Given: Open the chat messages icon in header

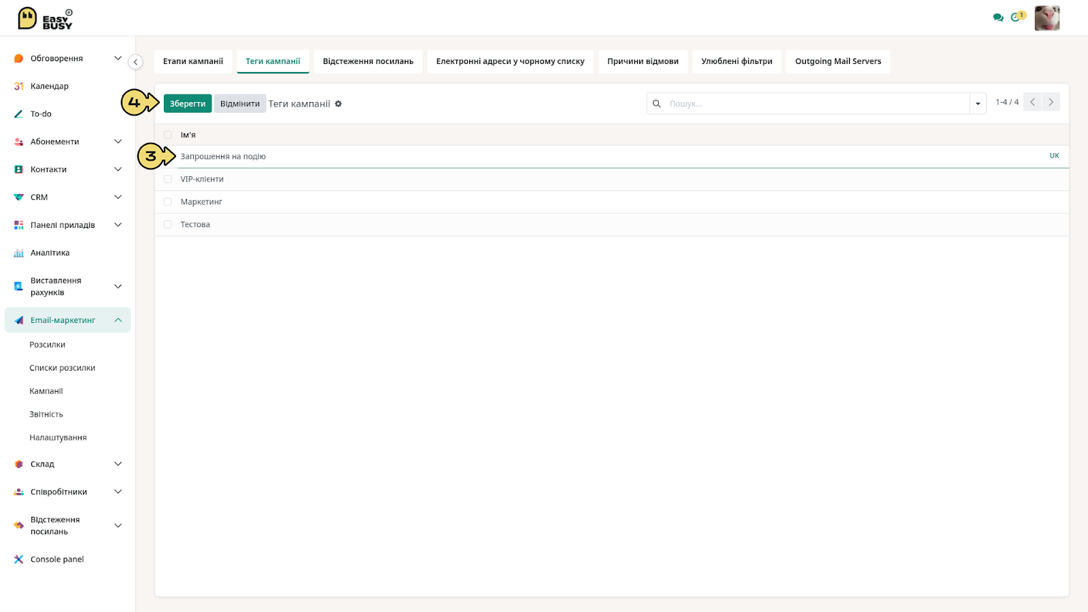Looking at the screenshot, I should 998,18.
